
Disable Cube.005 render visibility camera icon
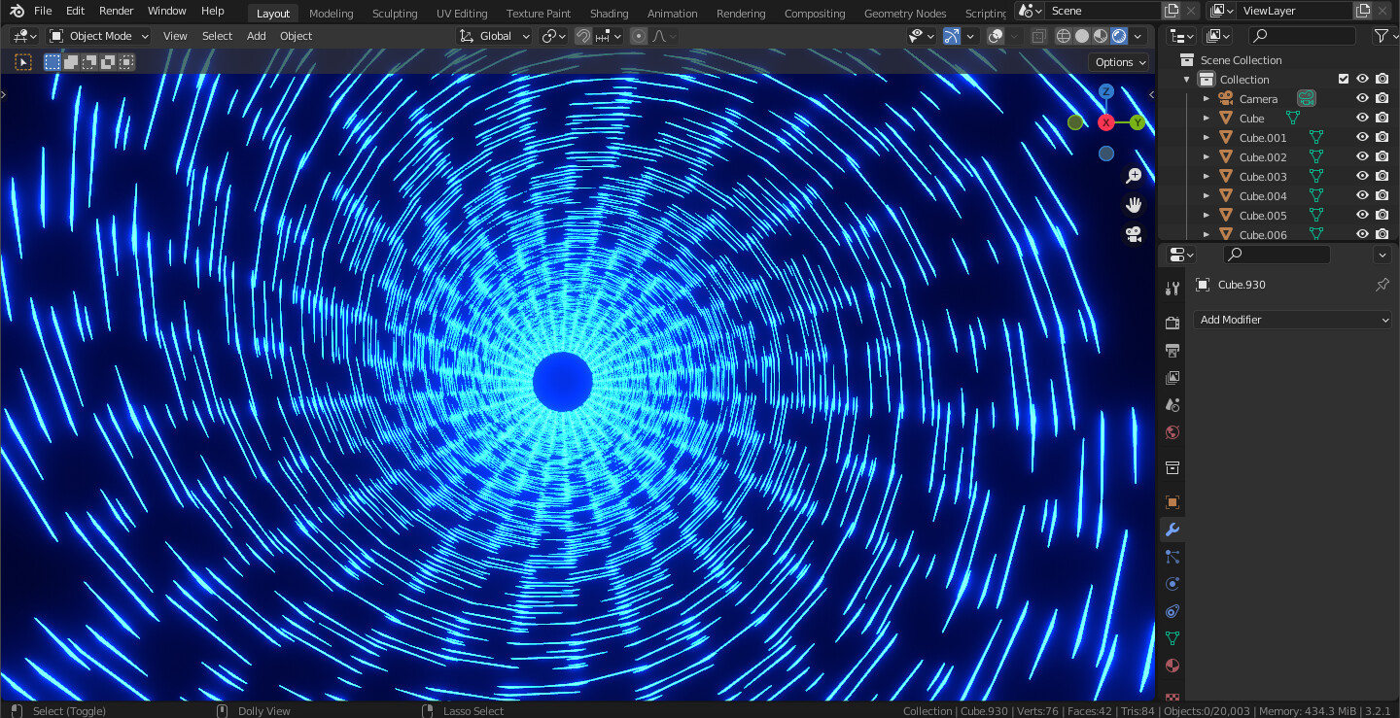(1382, 215)
